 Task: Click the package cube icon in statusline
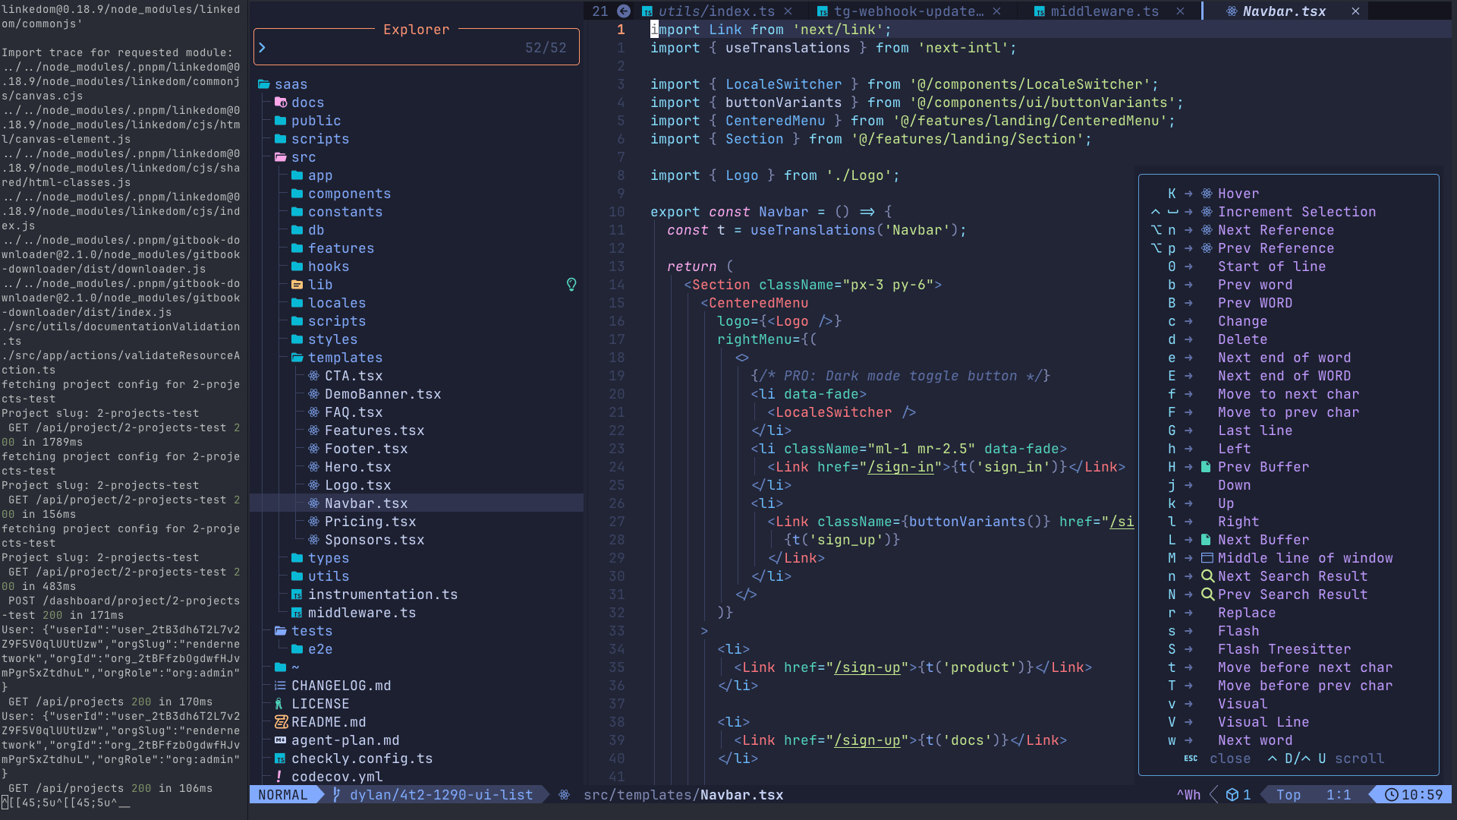click(x=1232, y=795)
